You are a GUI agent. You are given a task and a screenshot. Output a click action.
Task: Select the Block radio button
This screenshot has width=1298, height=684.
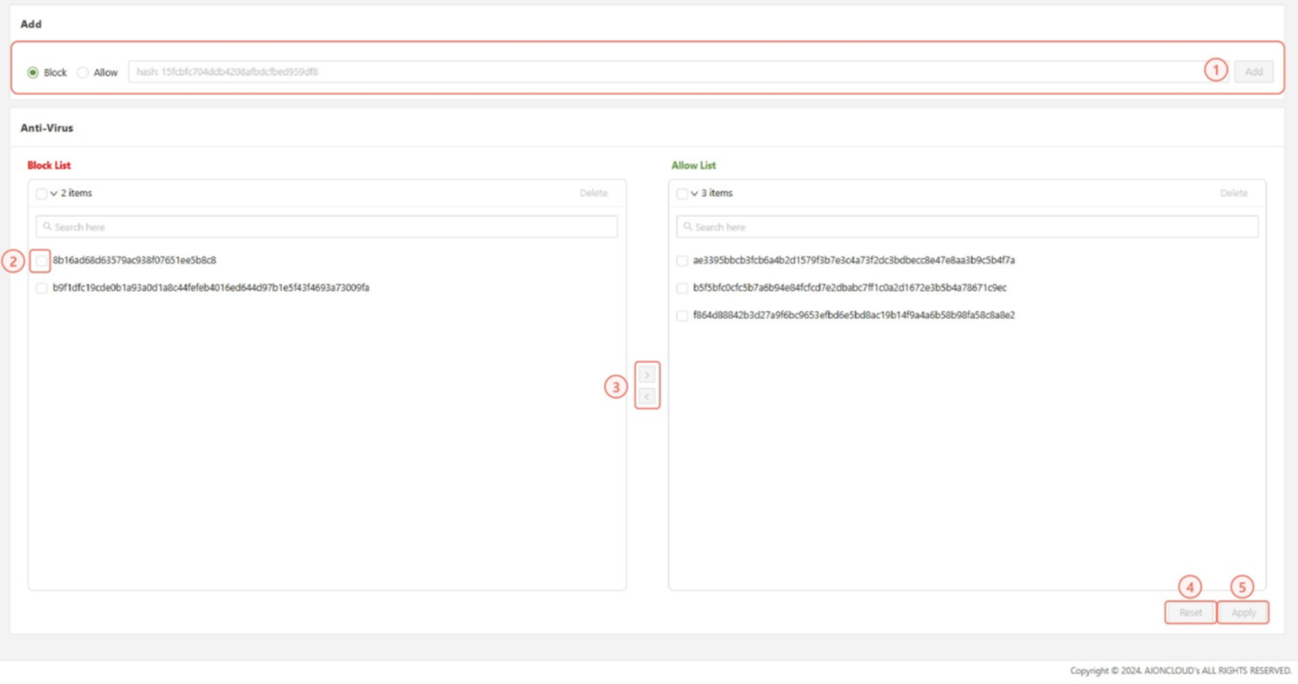pyautogui.click(x=33, y=73)
